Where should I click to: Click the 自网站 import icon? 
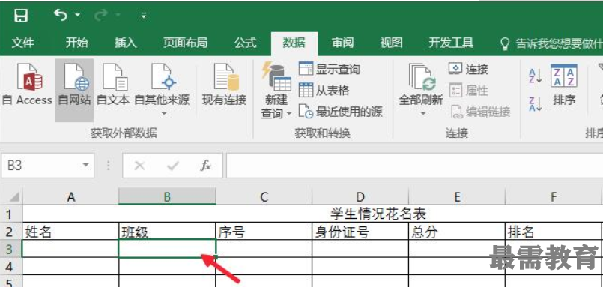[75, 90]
